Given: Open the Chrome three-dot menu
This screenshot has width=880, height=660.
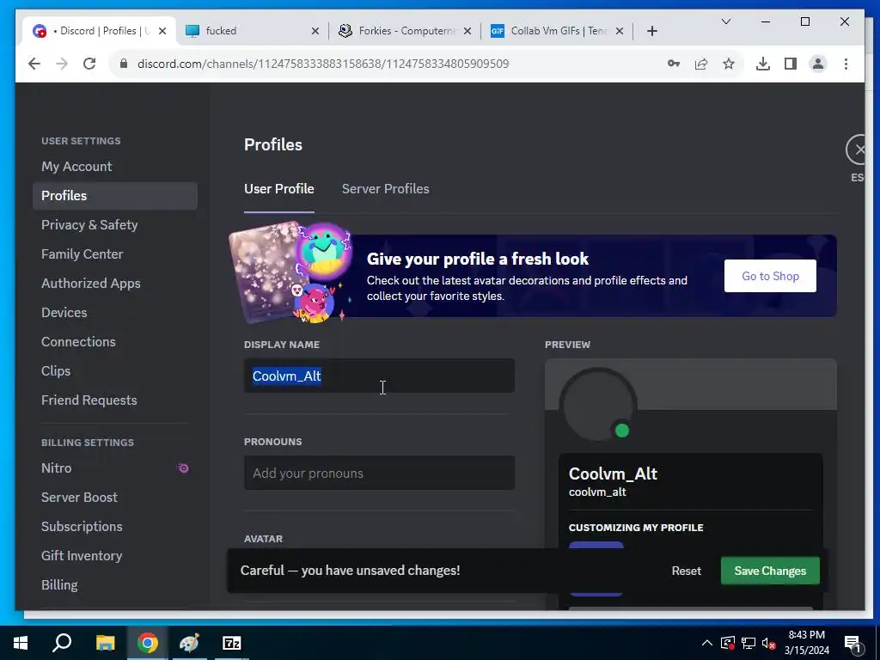Looking at the screenshot, I should (846, 64).
